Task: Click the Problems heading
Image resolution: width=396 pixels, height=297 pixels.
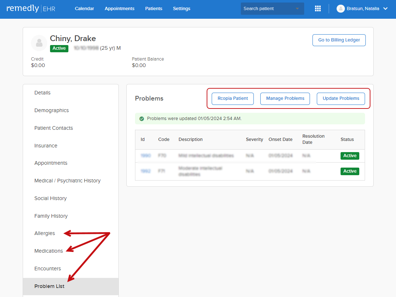Action: coord(149,98)
